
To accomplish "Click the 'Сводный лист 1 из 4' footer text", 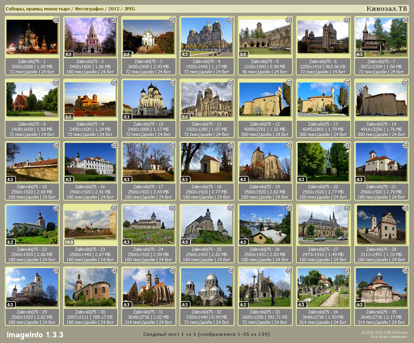I will tap(207, 334).
